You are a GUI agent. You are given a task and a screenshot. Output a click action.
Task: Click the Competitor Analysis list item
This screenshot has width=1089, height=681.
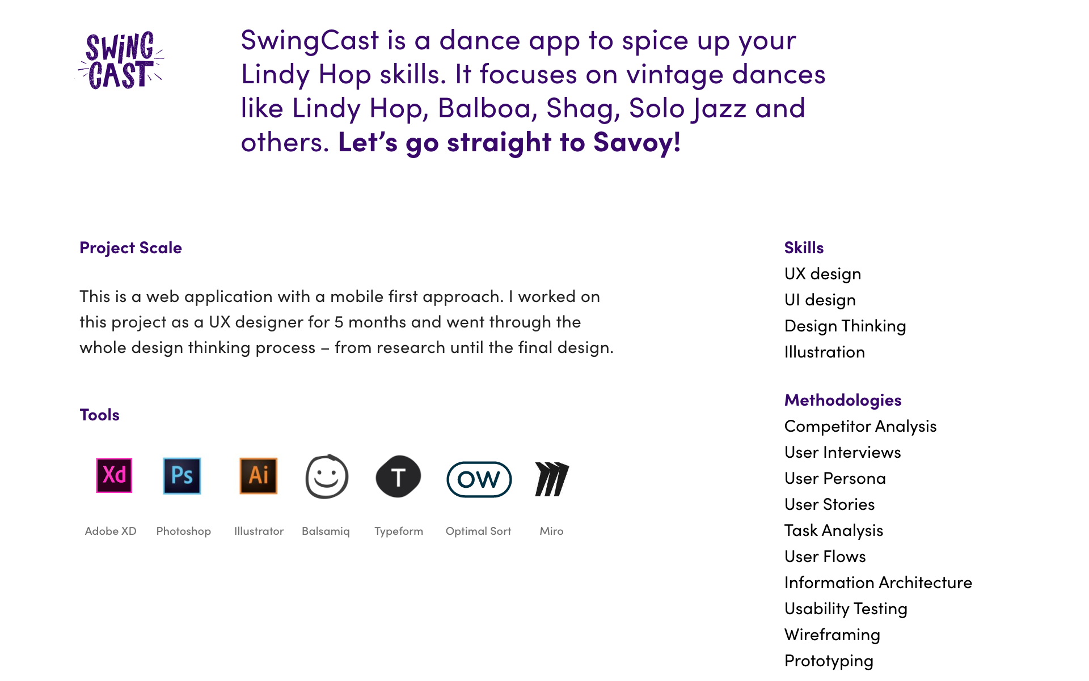tap(860, 426)
